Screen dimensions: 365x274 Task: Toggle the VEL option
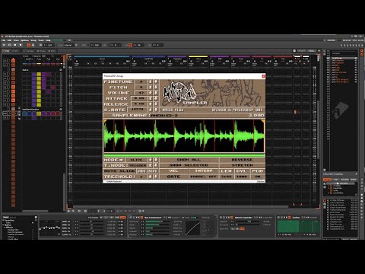click(x=173, y=170)
